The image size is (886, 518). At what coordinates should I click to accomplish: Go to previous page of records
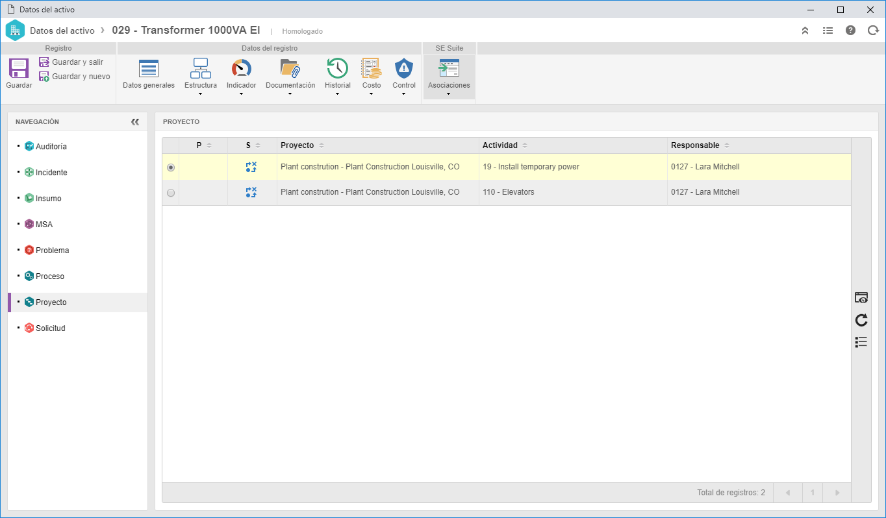point(788,493)
